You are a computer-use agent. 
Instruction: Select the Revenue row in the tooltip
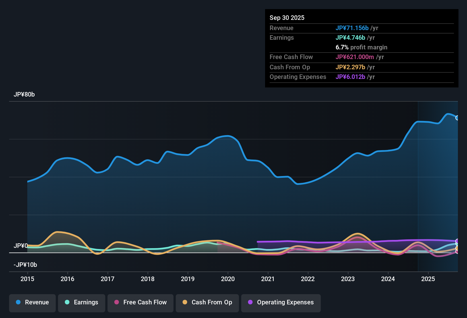coord(361,28)
